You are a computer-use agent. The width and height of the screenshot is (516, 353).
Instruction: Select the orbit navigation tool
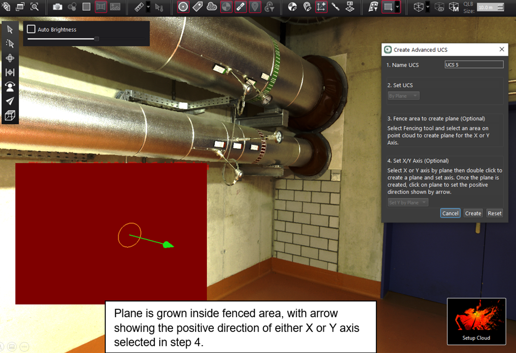click(x=10, y=58)
